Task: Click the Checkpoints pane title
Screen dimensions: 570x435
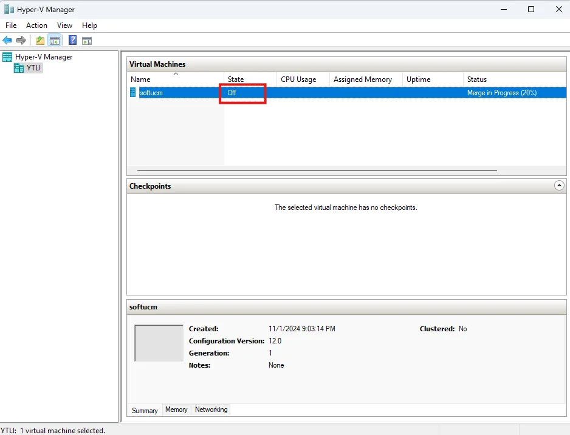Action: point(150,186)
